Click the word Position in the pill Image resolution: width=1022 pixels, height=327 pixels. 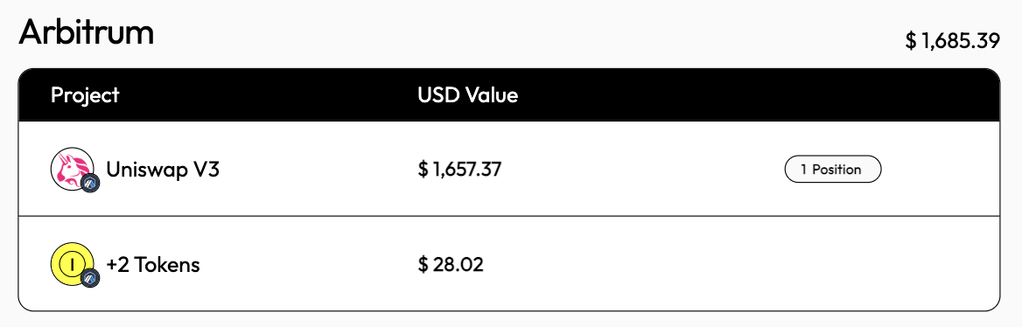tap(836, 170)
